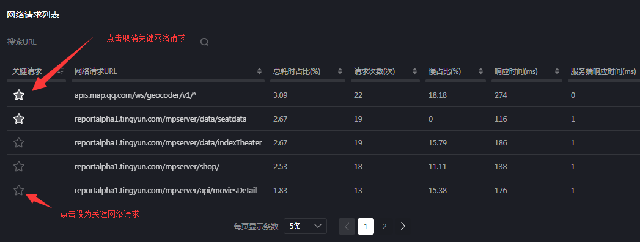Image resolution: width=640 pixels, height=242 pixels.
Task: Mark mpserver/shop/ as key request
Action: [19, 166]
